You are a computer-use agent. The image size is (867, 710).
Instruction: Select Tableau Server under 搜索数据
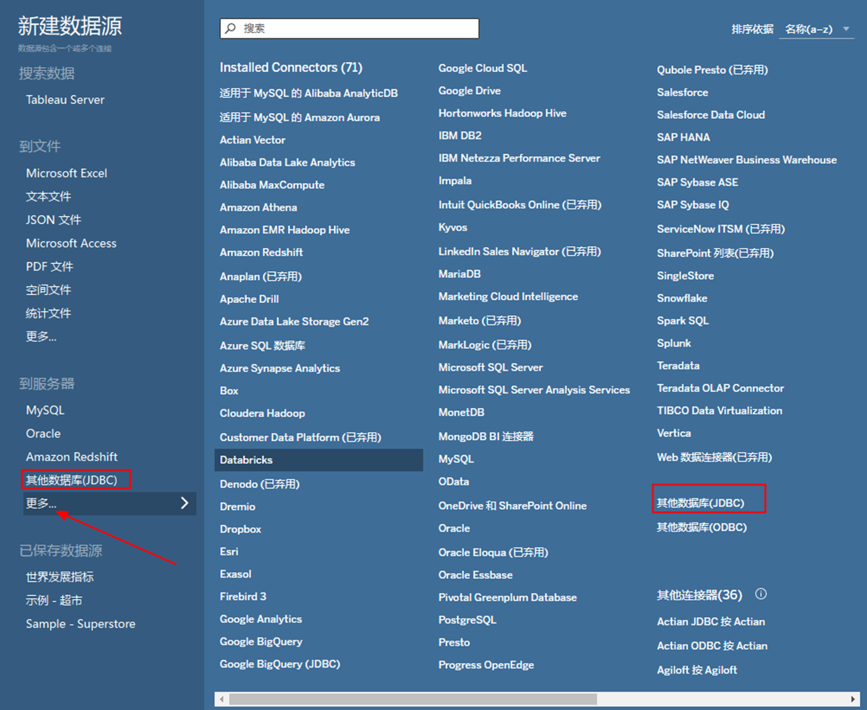65,100
